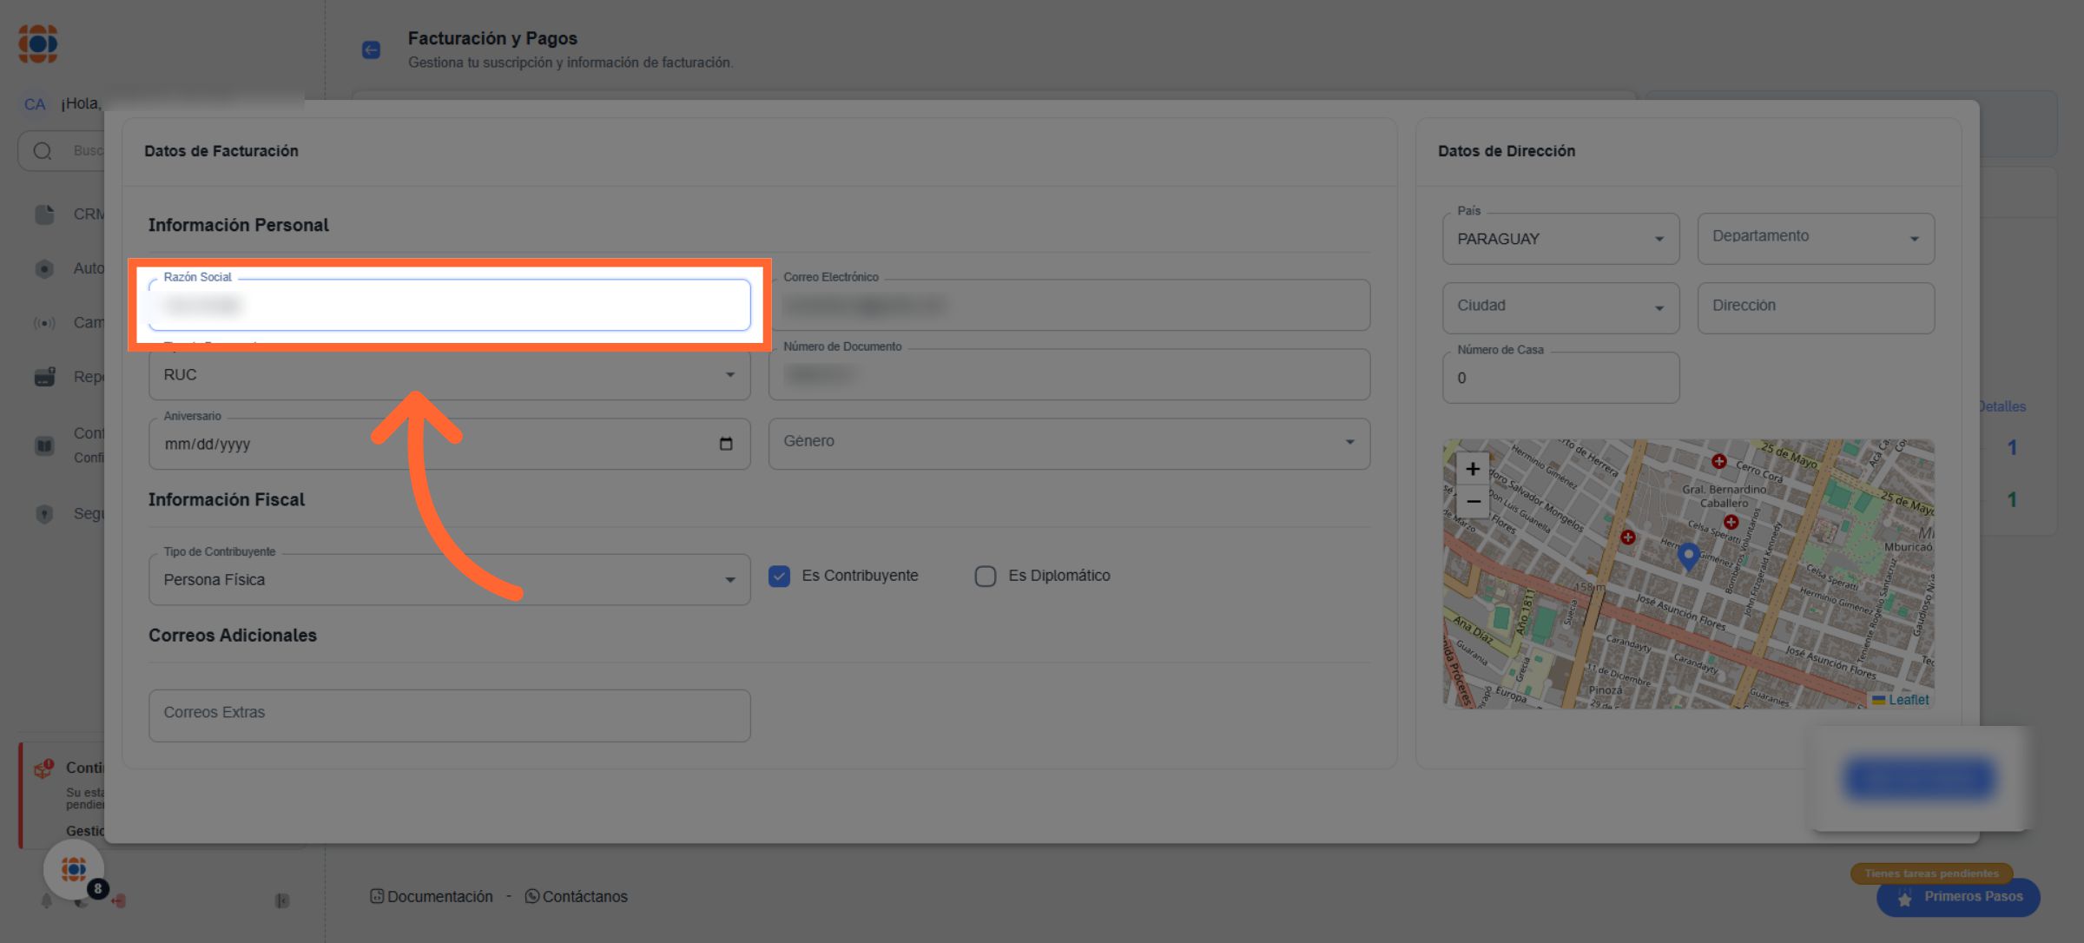Enable the Es Diplomático checkbox
Viewport: 2084px width, 943px height.
pyautogui.click(x=985, y=576)
